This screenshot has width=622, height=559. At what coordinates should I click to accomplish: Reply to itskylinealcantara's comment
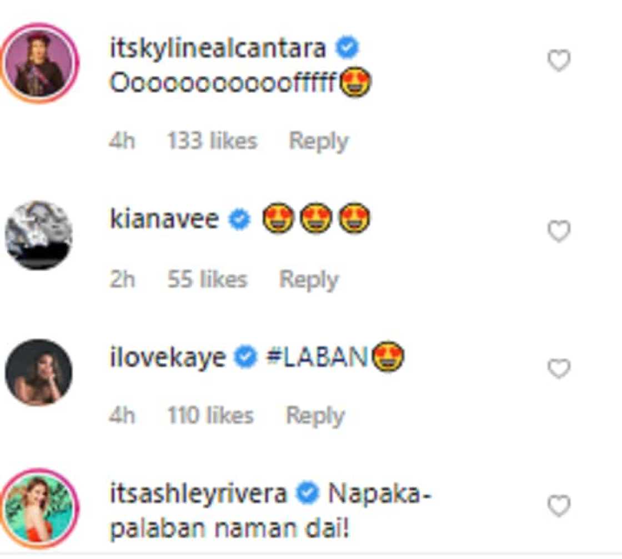318,141
